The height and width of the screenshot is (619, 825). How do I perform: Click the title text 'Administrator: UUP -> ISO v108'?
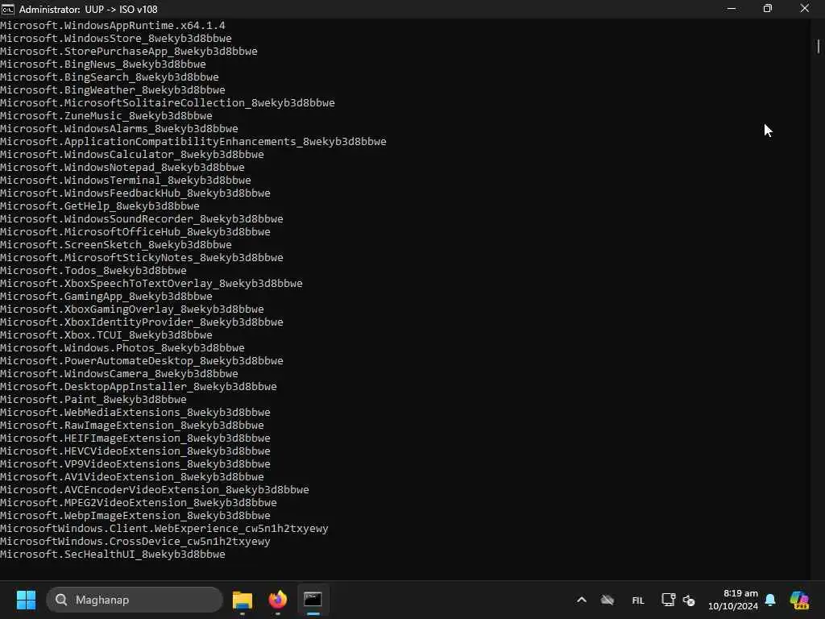tap(89, 10)
